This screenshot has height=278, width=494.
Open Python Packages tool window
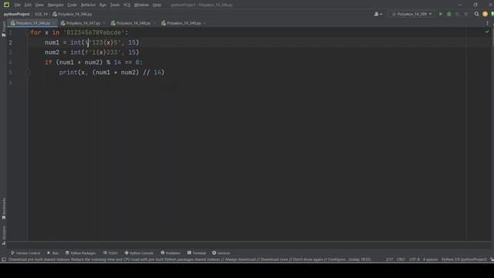tap(80, 253)
